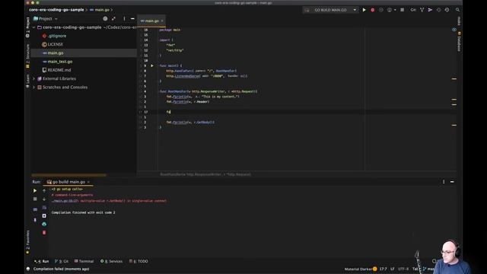Open the Run tool window button

point(42,261)
